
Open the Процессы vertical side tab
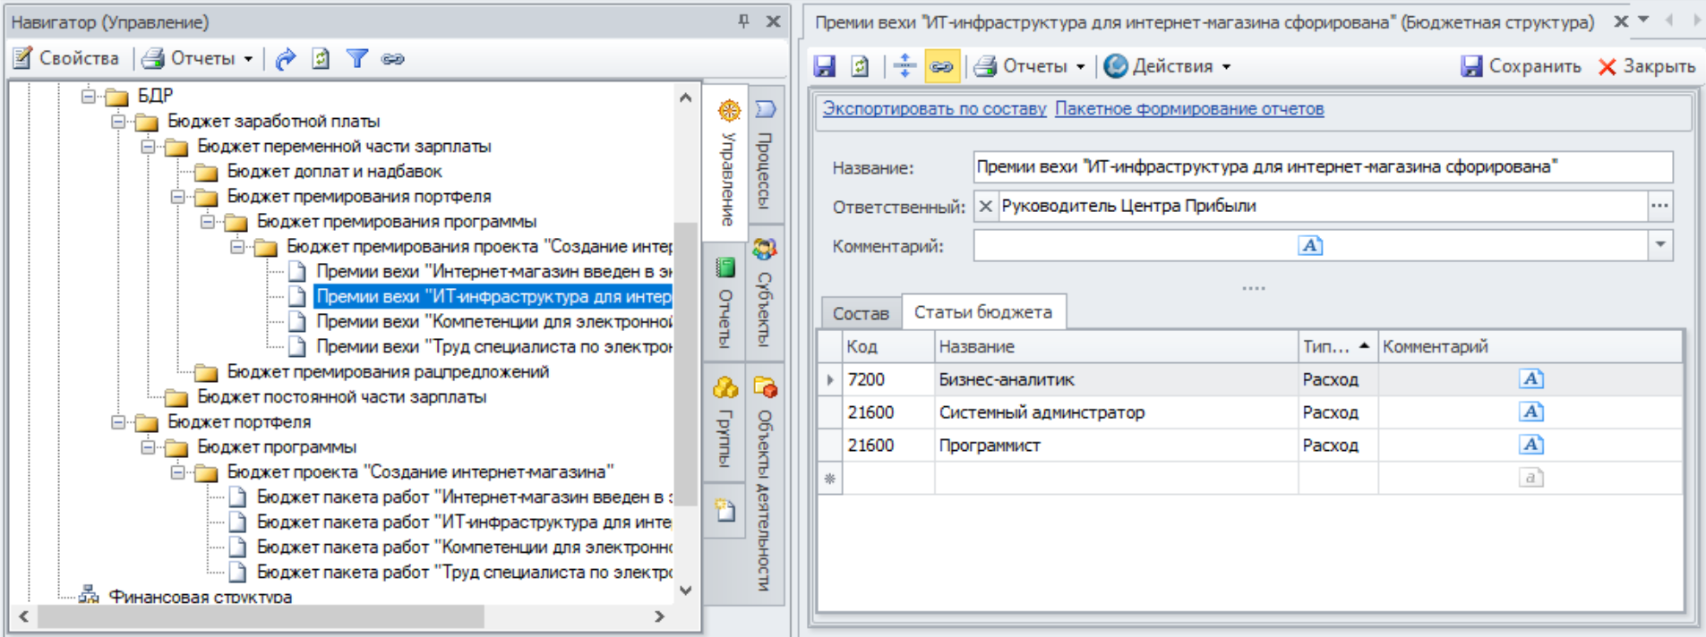pyautogui.click(x=764, y=157)
